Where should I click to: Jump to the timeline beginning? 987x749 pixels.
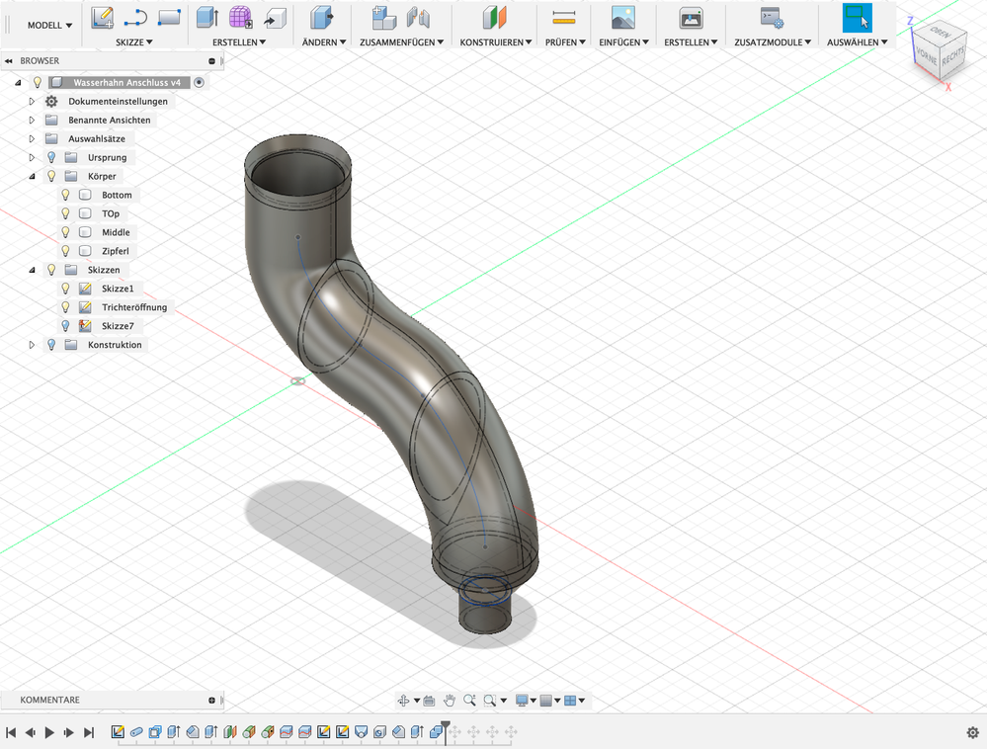pos(11,732)
